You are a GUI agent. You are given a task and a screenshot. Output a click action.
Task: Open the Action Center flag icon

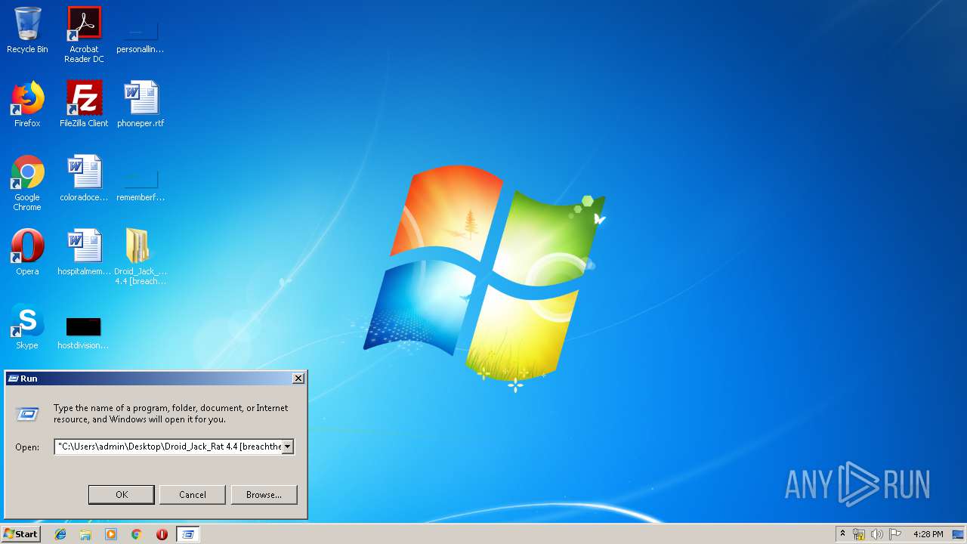tap(895, 534)
